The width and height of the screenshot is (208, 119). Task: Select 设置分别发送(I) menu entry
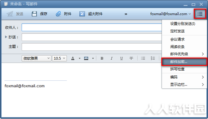184,24
